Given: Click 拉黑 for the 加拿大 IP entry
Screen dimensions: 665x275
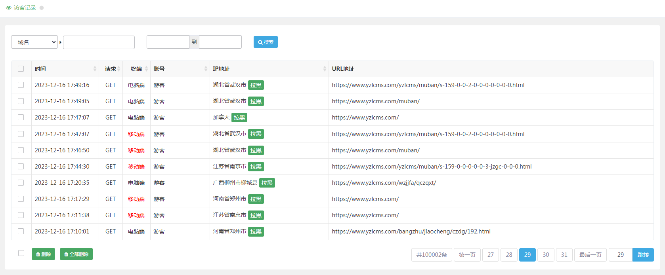Looking at the screenshot, I should coord(239,118).
